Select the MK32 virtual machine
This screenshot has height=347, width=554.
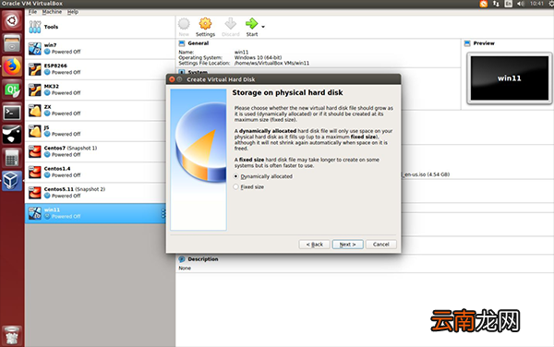pyautogui.click(x=100, y=90)
